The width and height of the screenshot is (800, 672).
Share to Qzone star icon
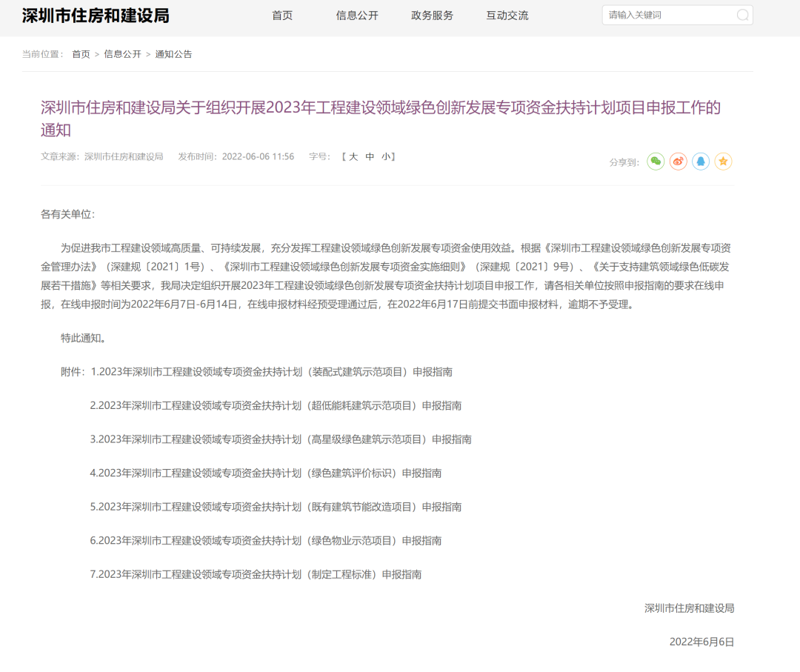coord(723,162)
